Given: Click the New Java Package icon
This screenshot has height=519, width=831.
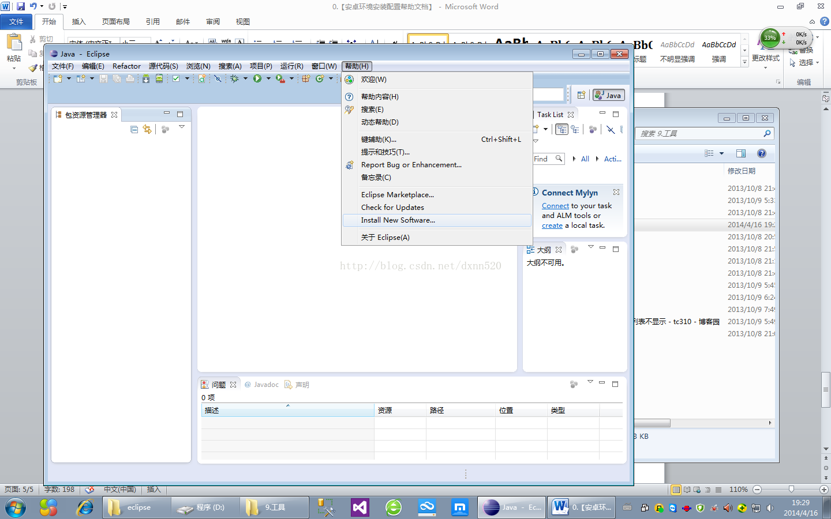Looking at the screenshot, I should (305, 78).
